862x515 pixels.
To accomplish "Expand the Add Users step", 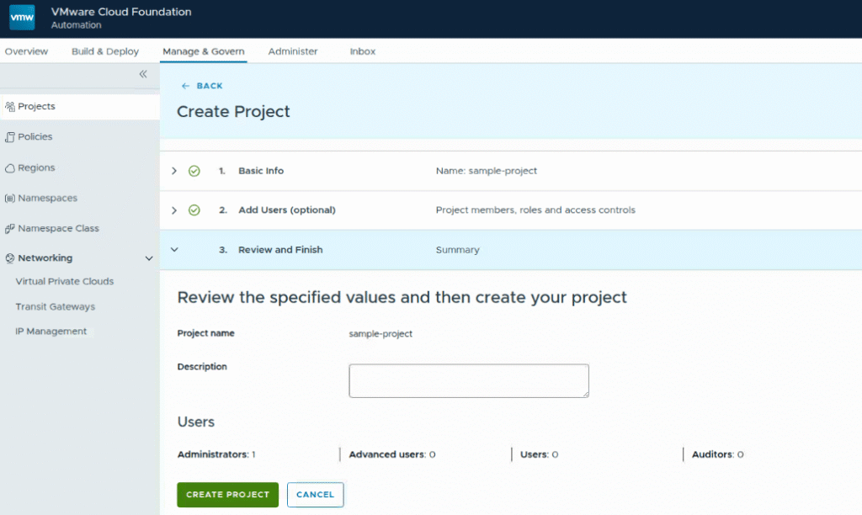I will 174,210.
